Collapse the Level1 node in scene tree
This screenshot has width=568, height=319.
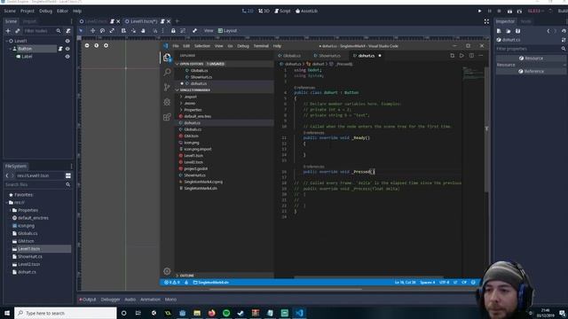(x=6, y=41)
